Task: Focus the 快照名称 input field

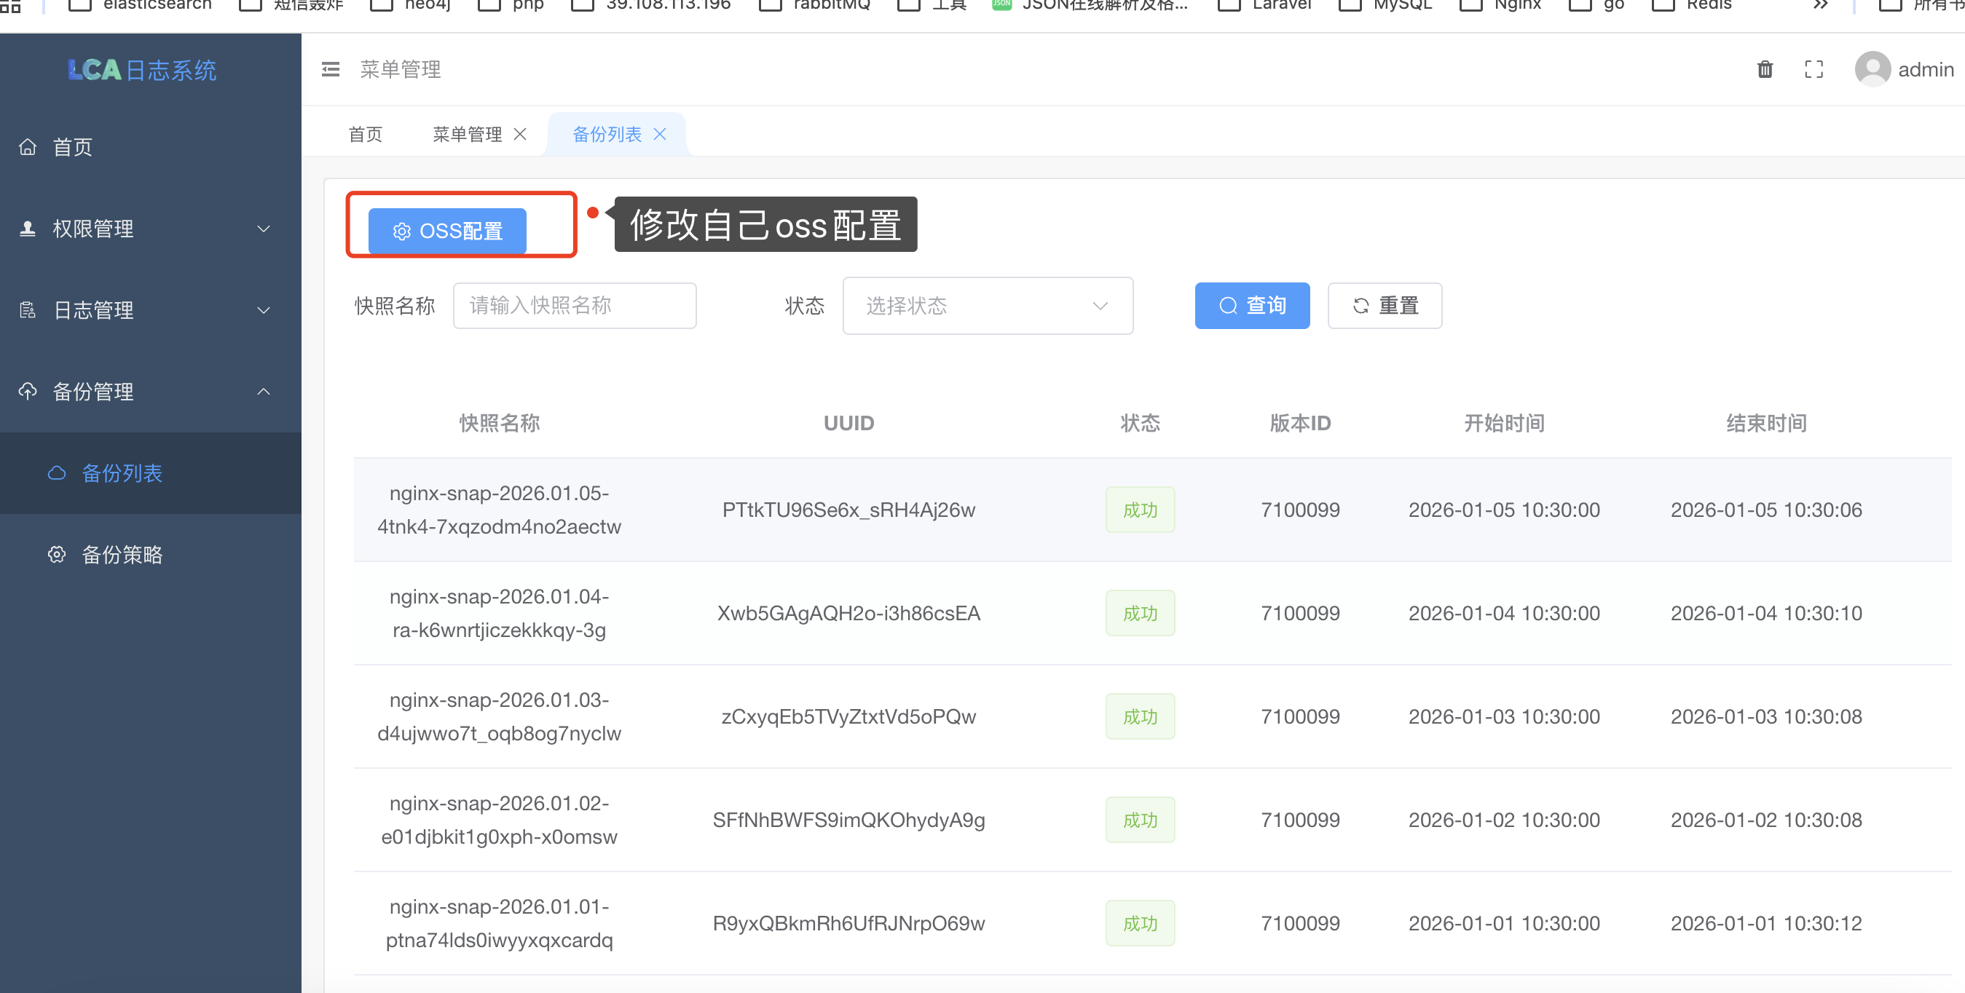Action: click(x=574, y=306)
